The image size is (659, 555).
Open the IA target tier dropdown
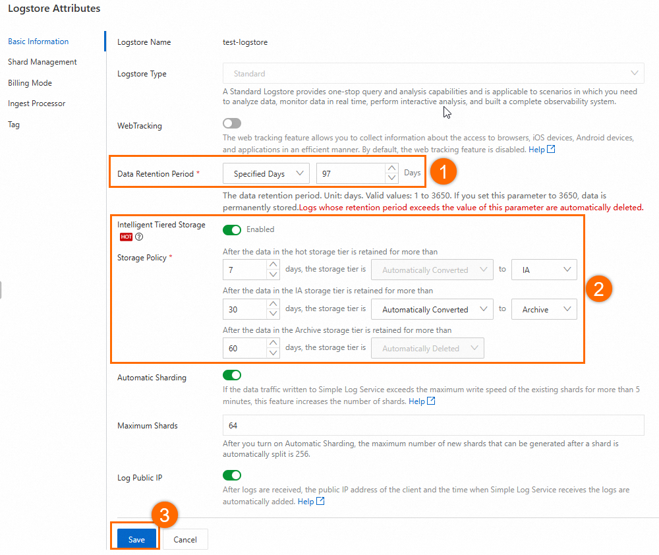point(544,270)
